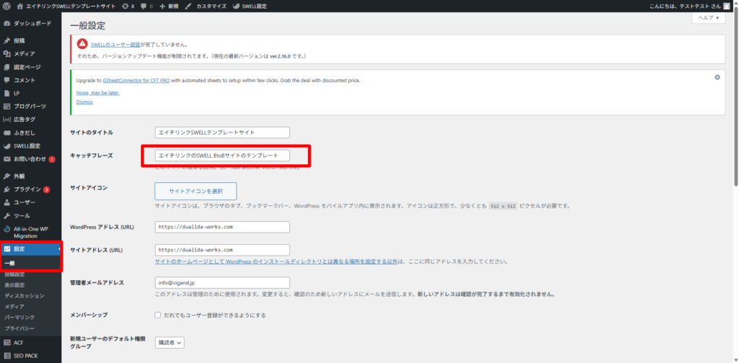Open the default user role dropdown
The image size is (739, 363).
tap(170, 343)
